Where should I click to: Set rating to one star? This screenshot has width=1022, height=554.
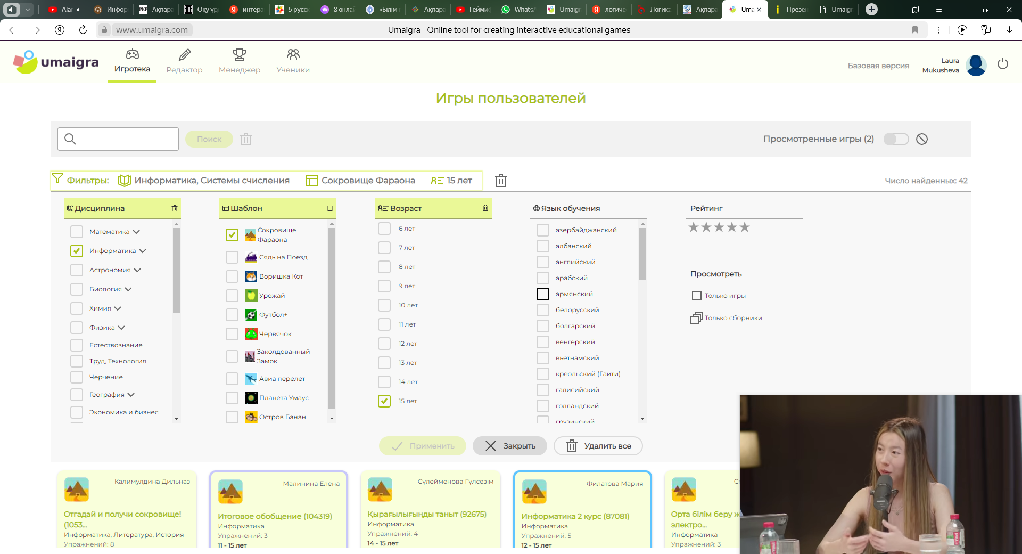tap(694, 227)
